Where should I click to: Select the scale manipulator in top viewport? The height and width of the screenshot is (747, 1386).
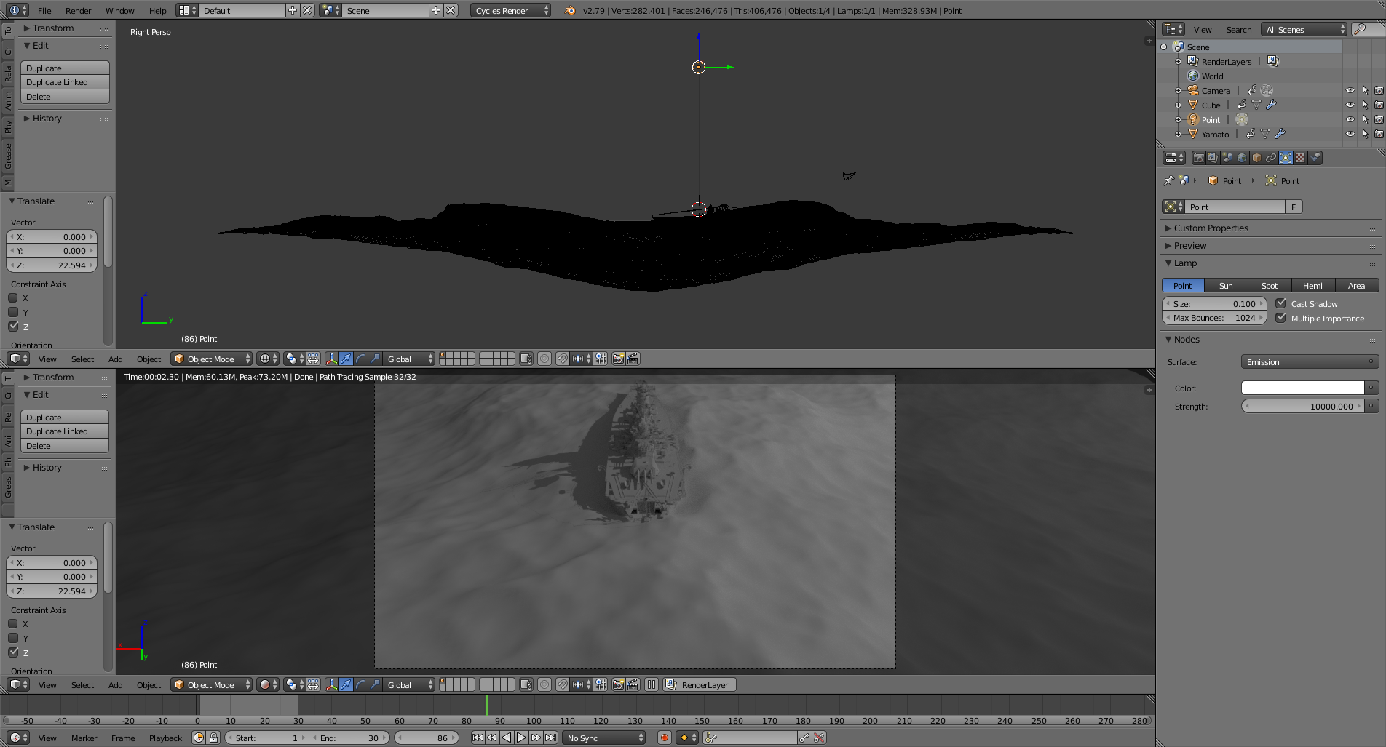[x=375, y=359]
